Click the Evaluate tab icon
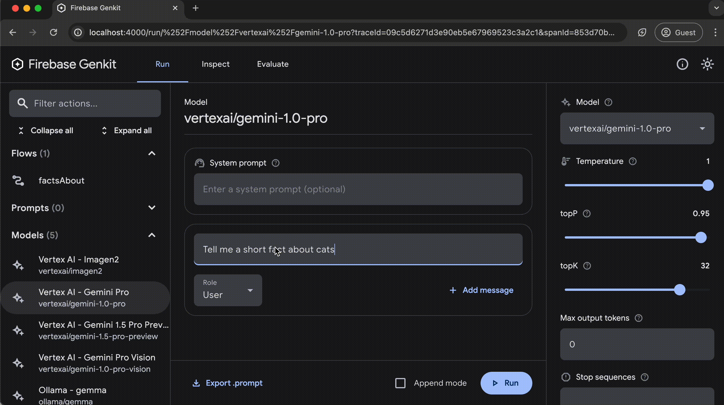The width and height of the screenshot is (724, 405). 272,64
